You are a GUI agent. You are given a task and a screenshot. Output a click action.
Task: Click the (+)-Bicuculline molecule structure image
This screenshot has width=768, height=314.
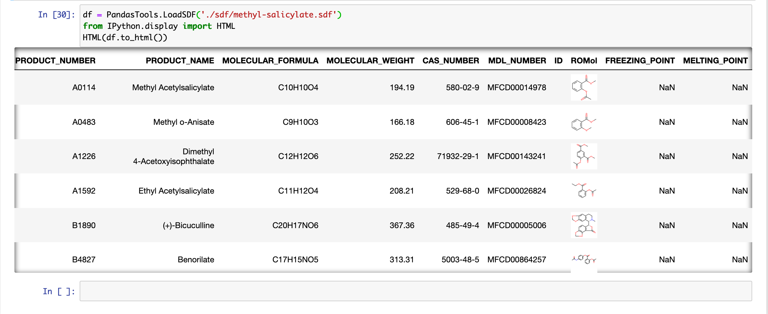(584, 225)
